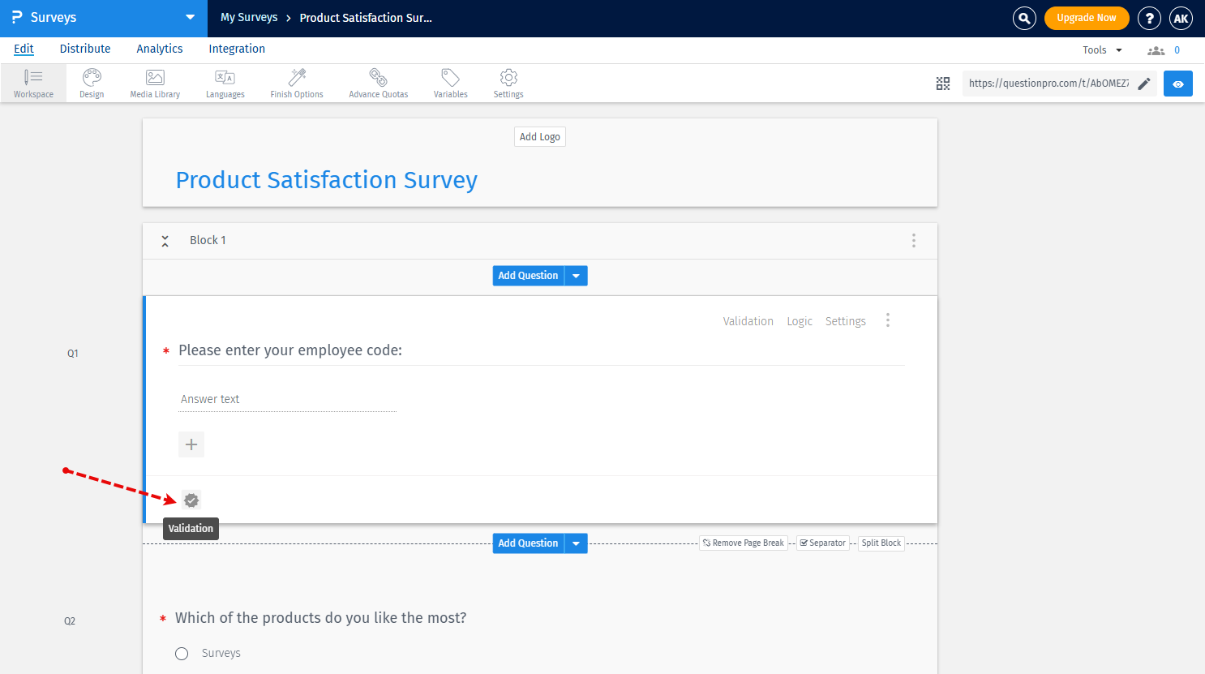
Task: Click the Validation badge icon under Q1
Action: coord(191,500)
